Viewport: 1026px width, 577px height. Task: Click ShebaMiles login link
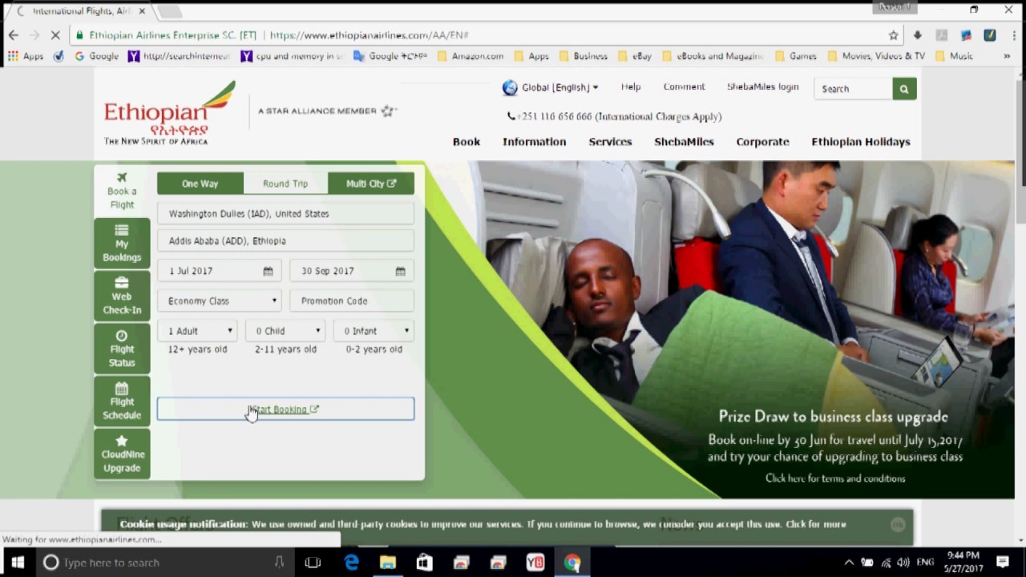(762, 87)
